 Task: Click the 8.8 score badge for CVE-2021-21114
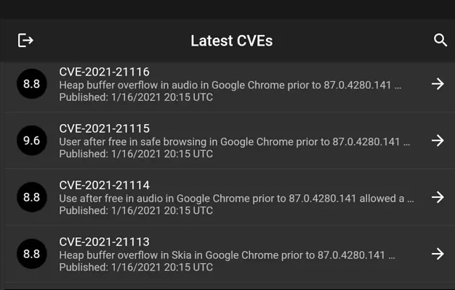coord(31,197)
